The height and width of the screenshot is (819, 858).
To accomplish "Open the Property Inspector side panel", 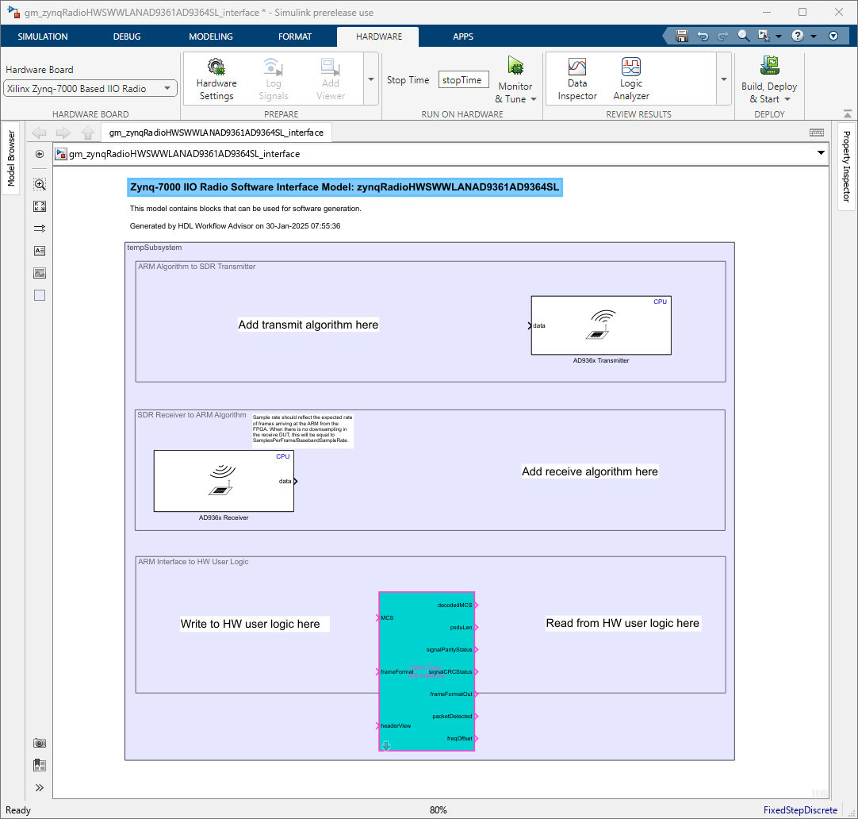I will coord(847,167).
